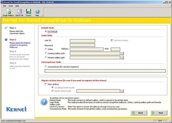Image resolution: width=172 pixels, height=123 pixels.
Task: Click the Step 2 blue info icon
Action: [x=6, y=39]
